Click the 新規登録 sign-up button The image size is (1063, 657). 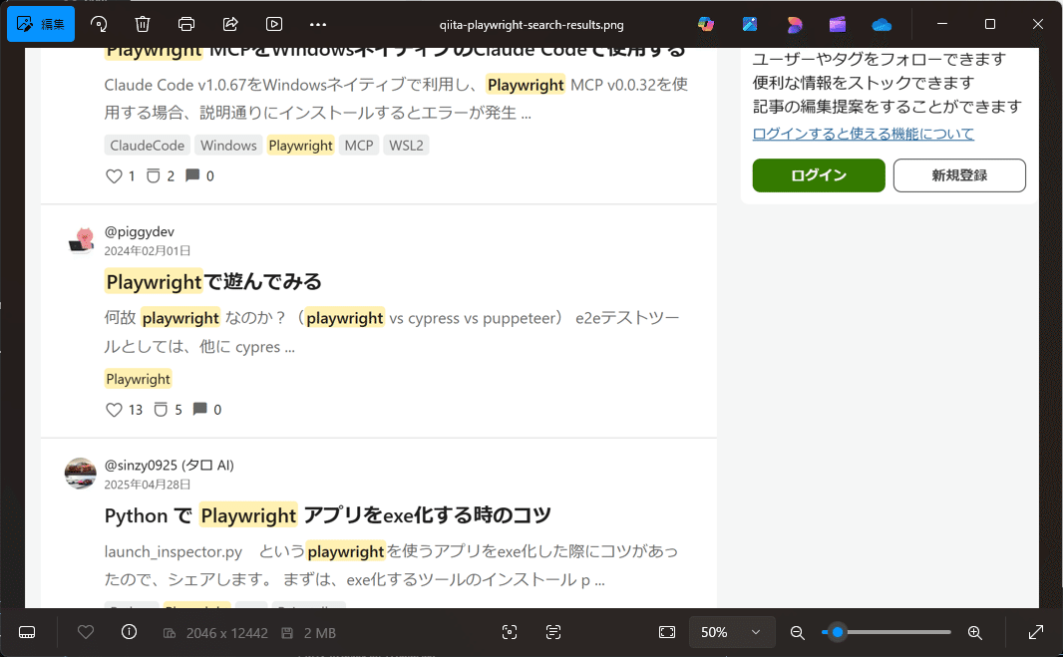959,175
